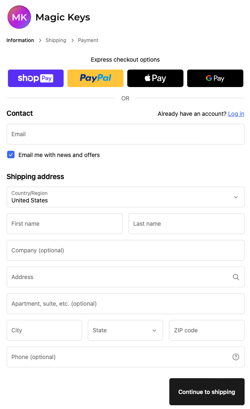
Task: Click the address search magnifier icon
Action: [x=236, y=277]
